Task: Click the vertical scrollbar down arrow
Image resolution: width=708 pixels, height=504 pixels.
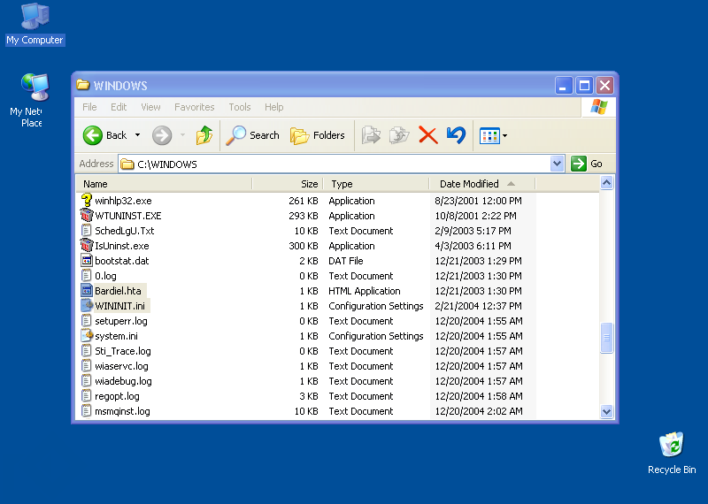Action: coord(606,411)
